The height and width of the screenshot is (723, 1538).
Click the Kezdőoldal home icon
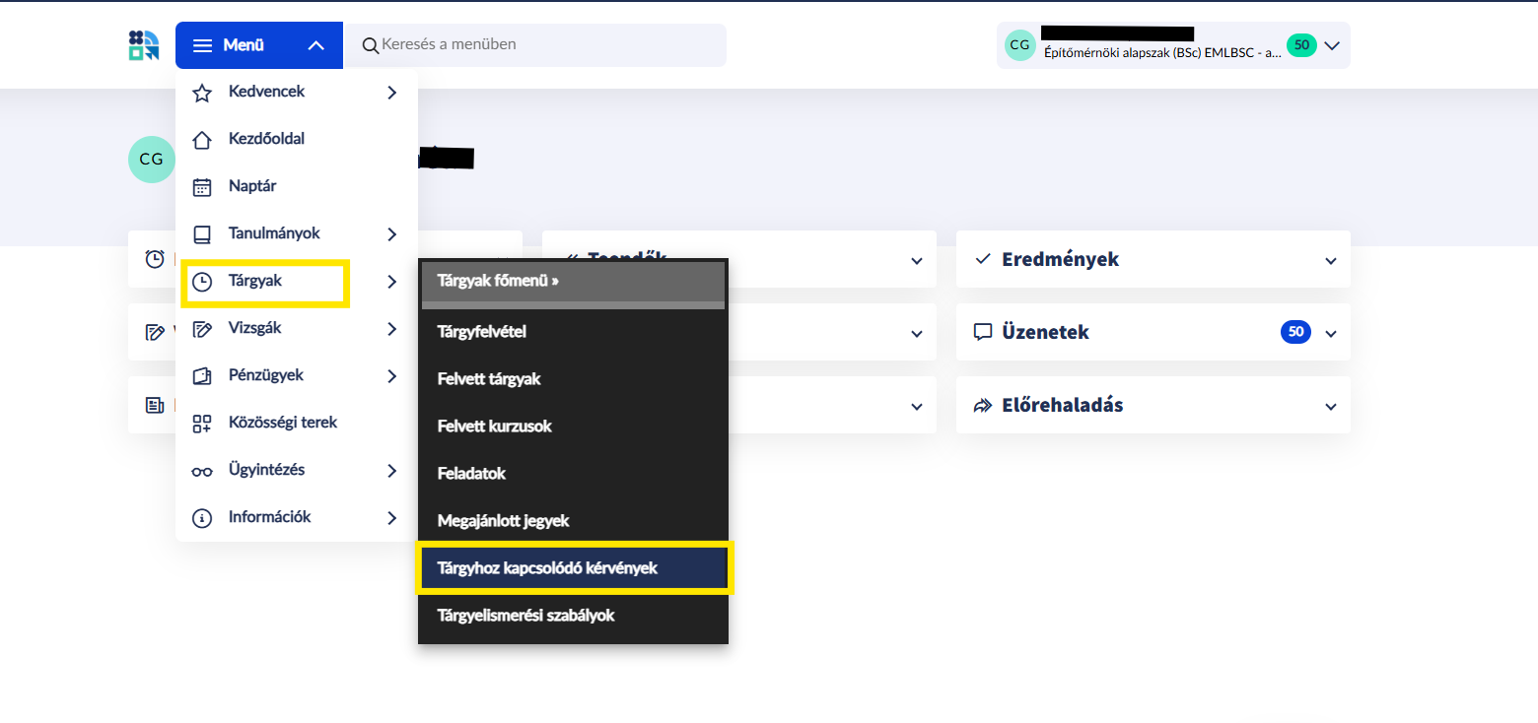click(x=202, y=140)
